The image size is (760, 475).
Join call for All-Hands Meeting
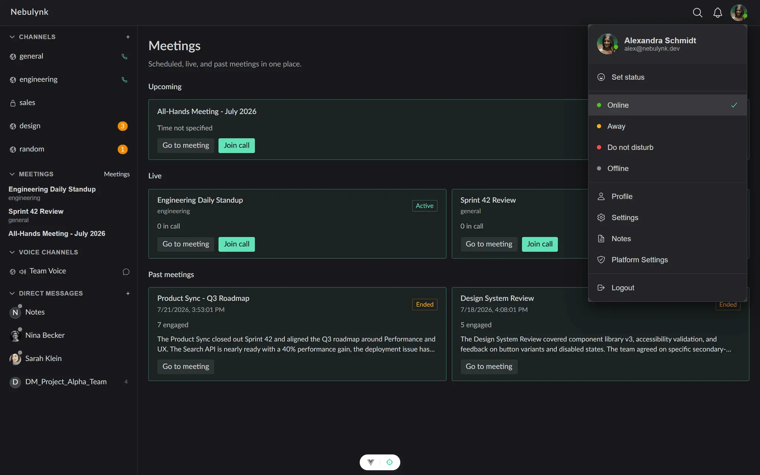[236, 145]
